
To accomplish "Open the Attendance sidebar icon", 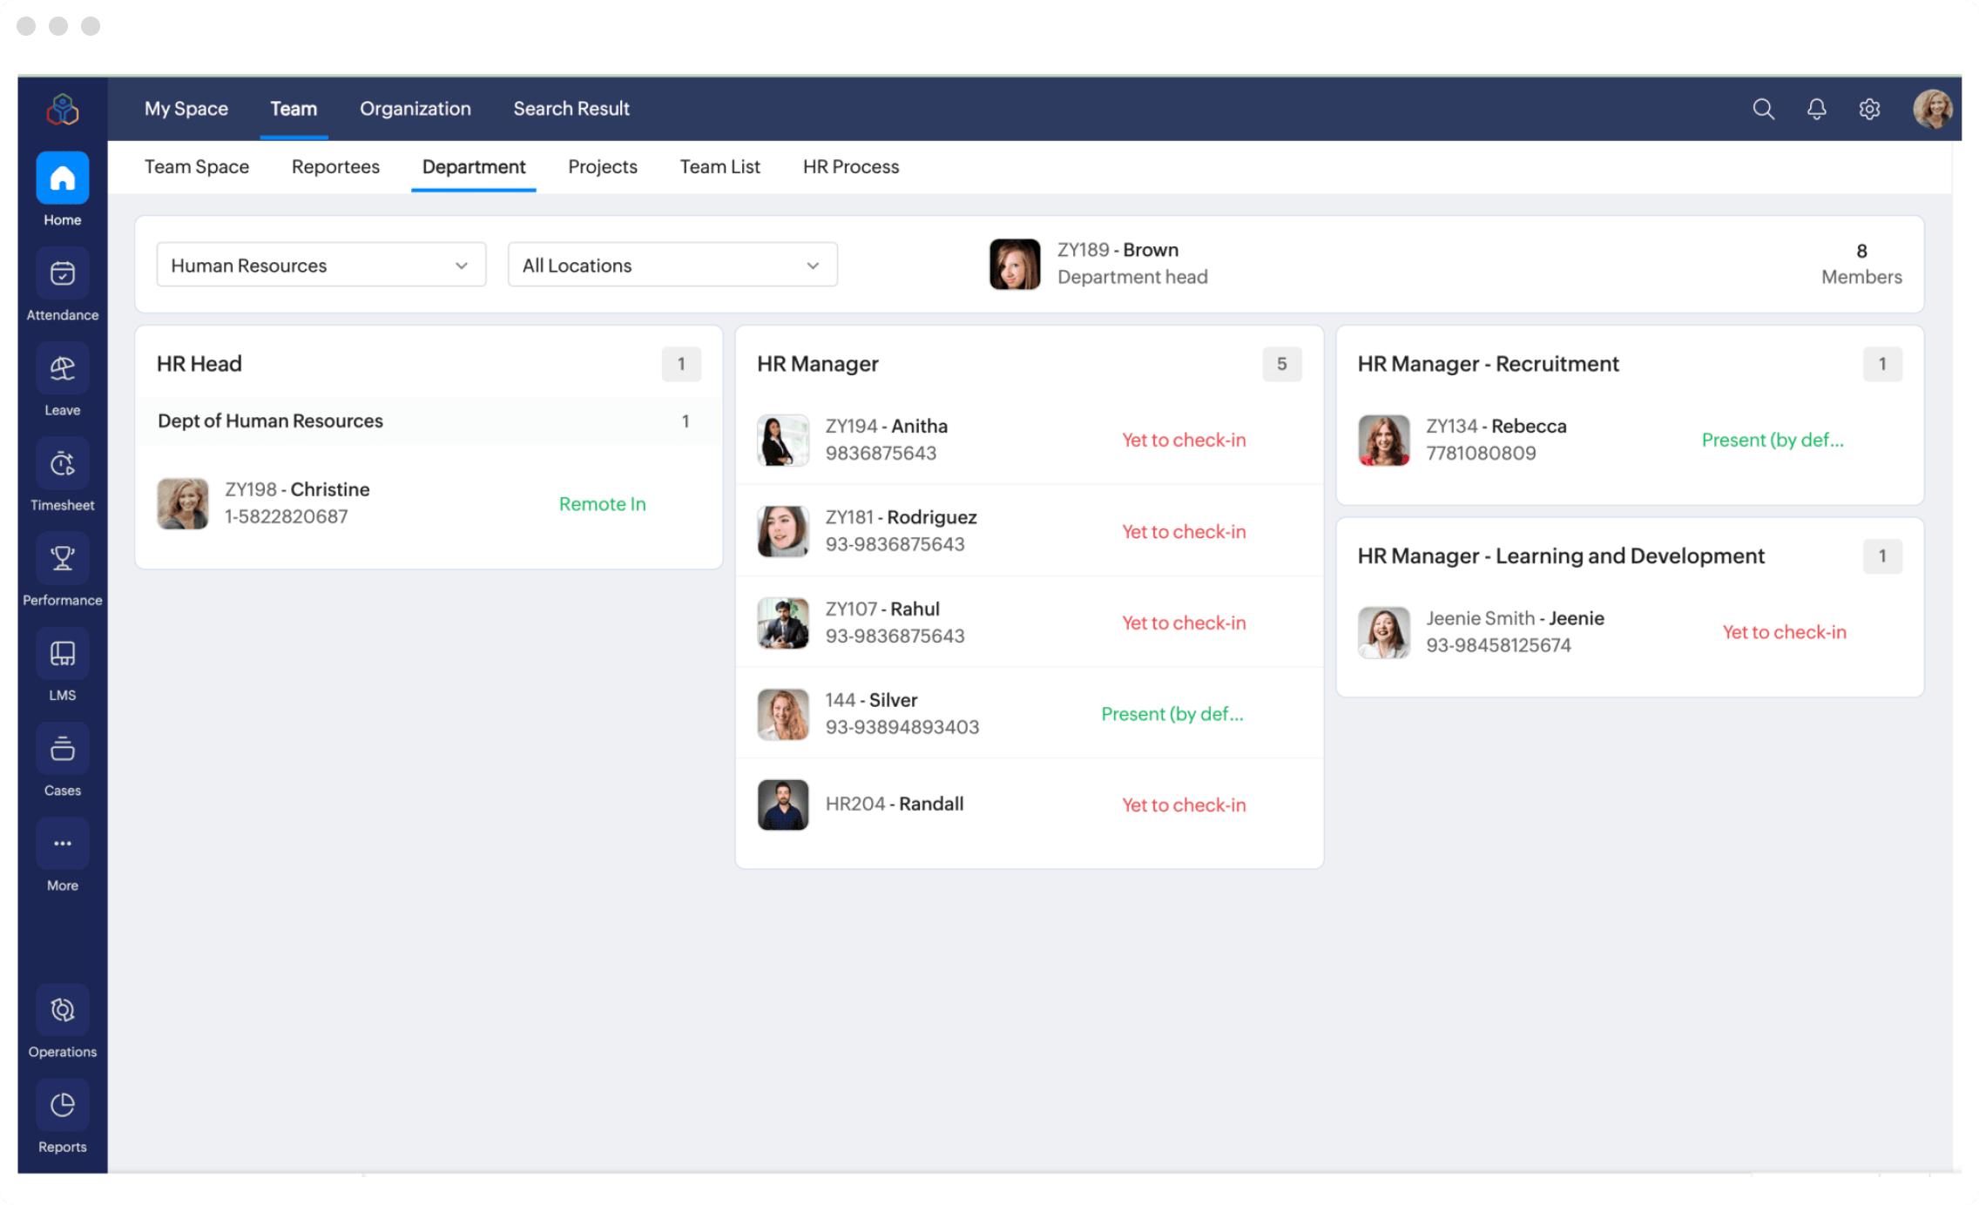I will tap(62, 274).
